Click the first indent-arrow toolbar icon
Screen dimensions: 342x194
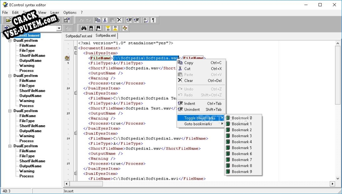click(129, 20)
